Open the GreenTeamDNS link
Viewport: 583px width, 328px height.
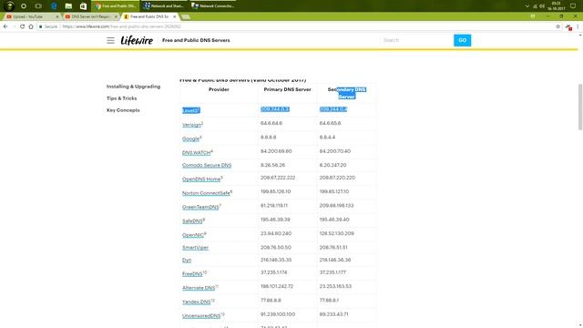(x=200, y=207)
